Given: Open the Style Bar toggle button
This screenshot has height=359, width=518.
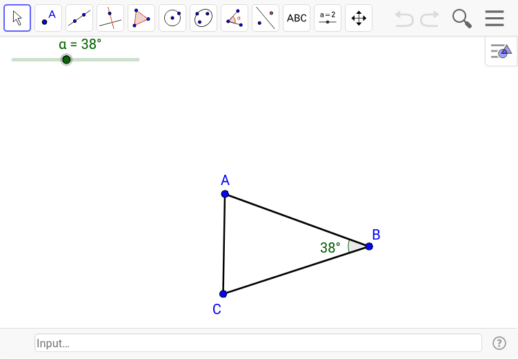Looking at the screenshot, I should click(501, 52).
